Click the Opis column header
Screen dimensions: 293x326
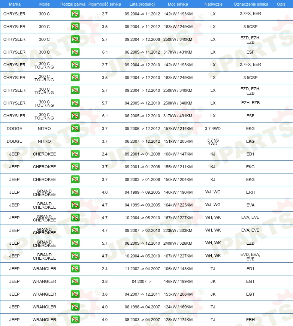[x=281, y=4]
